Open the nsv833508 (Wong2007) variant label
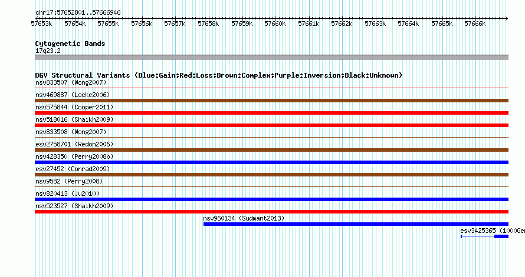 tap(71, 132)
